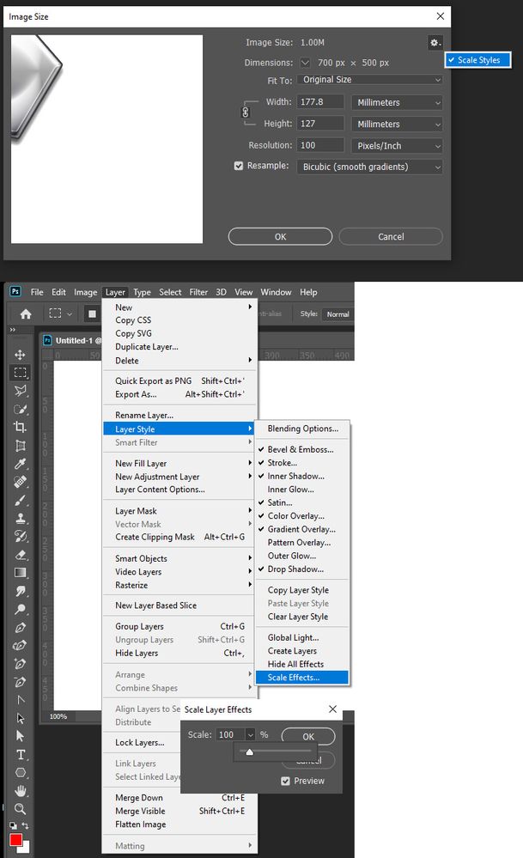Reset to default foreground and background colors
523x858 pixels.
coord(13,825)
